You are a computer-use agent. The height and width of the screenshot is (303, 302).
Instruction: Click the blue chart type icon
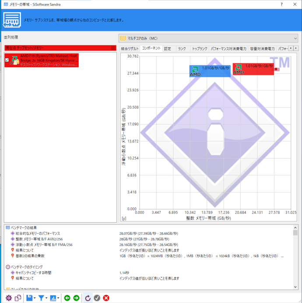point(53,298)
